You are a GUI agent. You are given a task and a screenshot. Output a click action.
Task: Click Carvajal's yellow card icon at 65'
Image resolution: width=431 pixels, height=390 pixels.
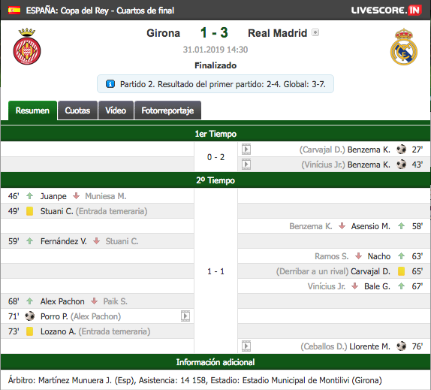(401, 271)
